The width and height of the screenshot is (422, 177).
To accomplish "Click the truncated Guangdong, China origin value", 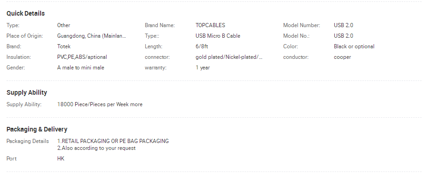I will (x=91, y=36).
